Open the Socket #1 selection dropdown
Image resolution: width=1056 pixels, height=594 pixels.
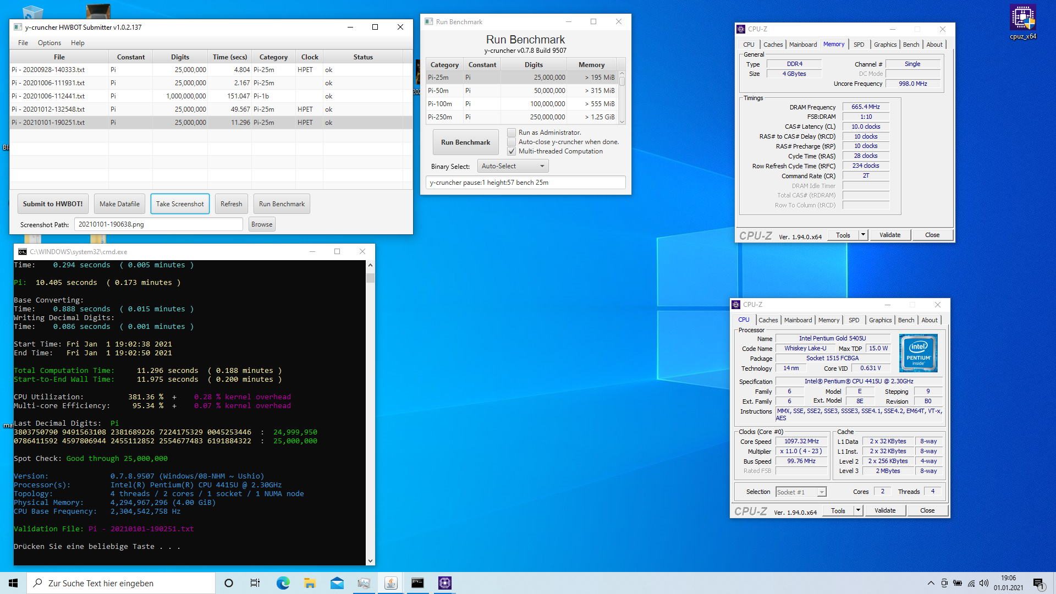[x=801, y=492]
